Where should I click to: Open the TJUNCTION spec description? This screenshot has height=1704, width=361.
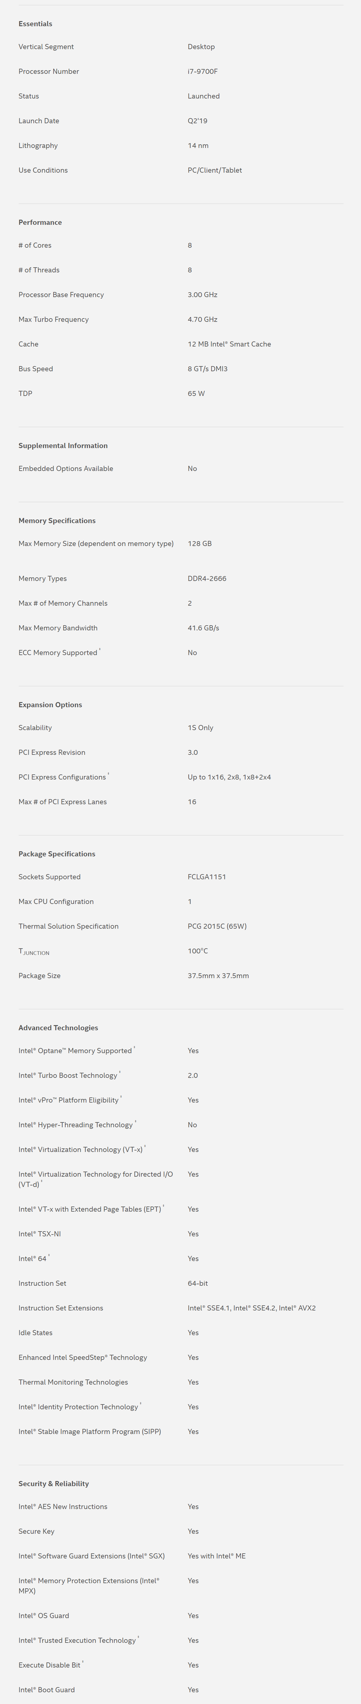(34, 952)
